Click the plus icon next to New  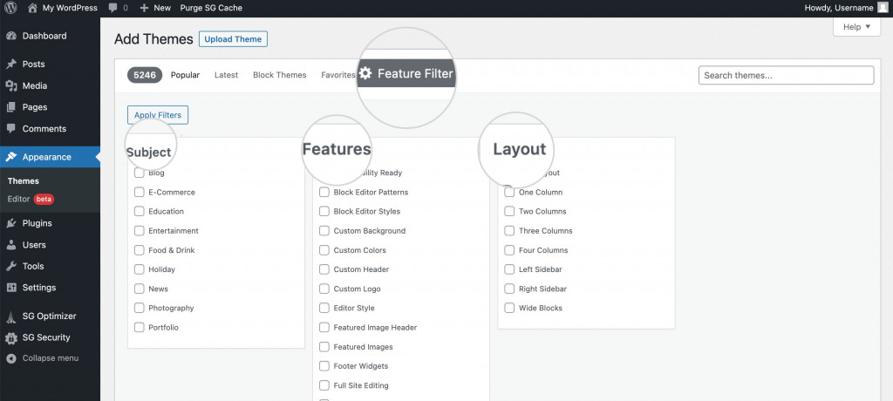[144, 8]
